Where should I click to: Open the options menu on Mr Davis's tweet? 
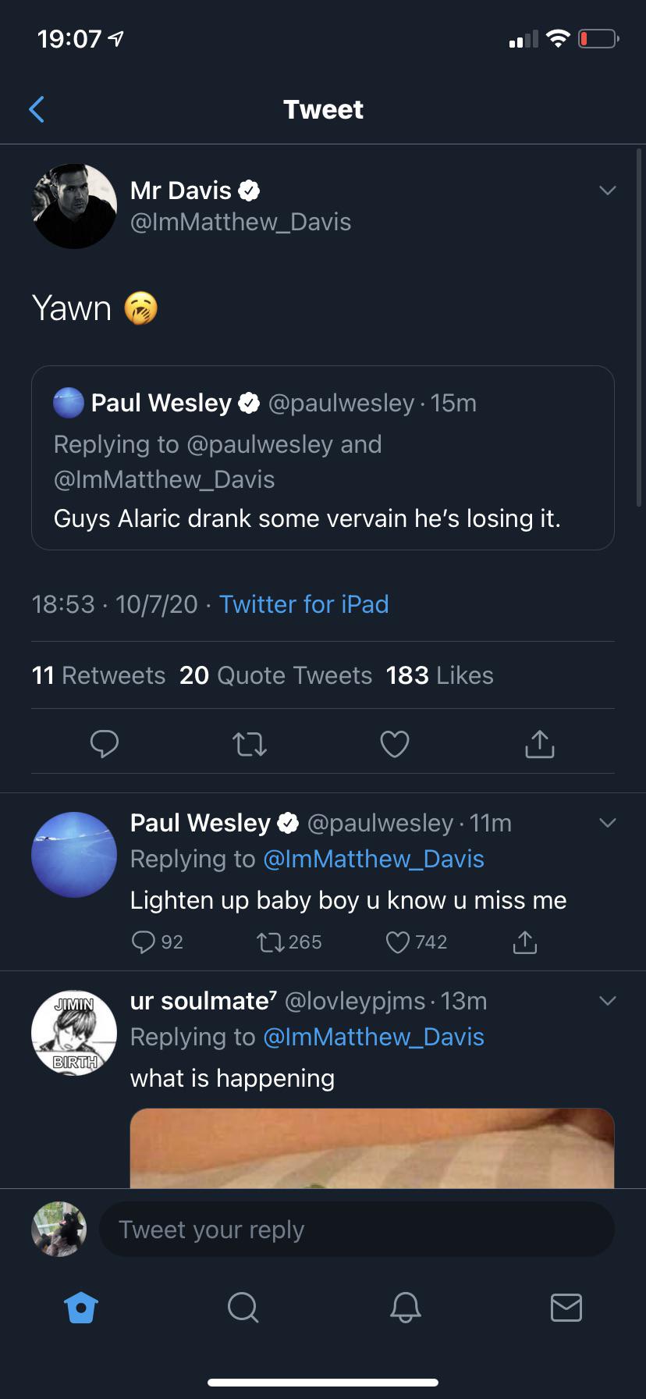608,190
